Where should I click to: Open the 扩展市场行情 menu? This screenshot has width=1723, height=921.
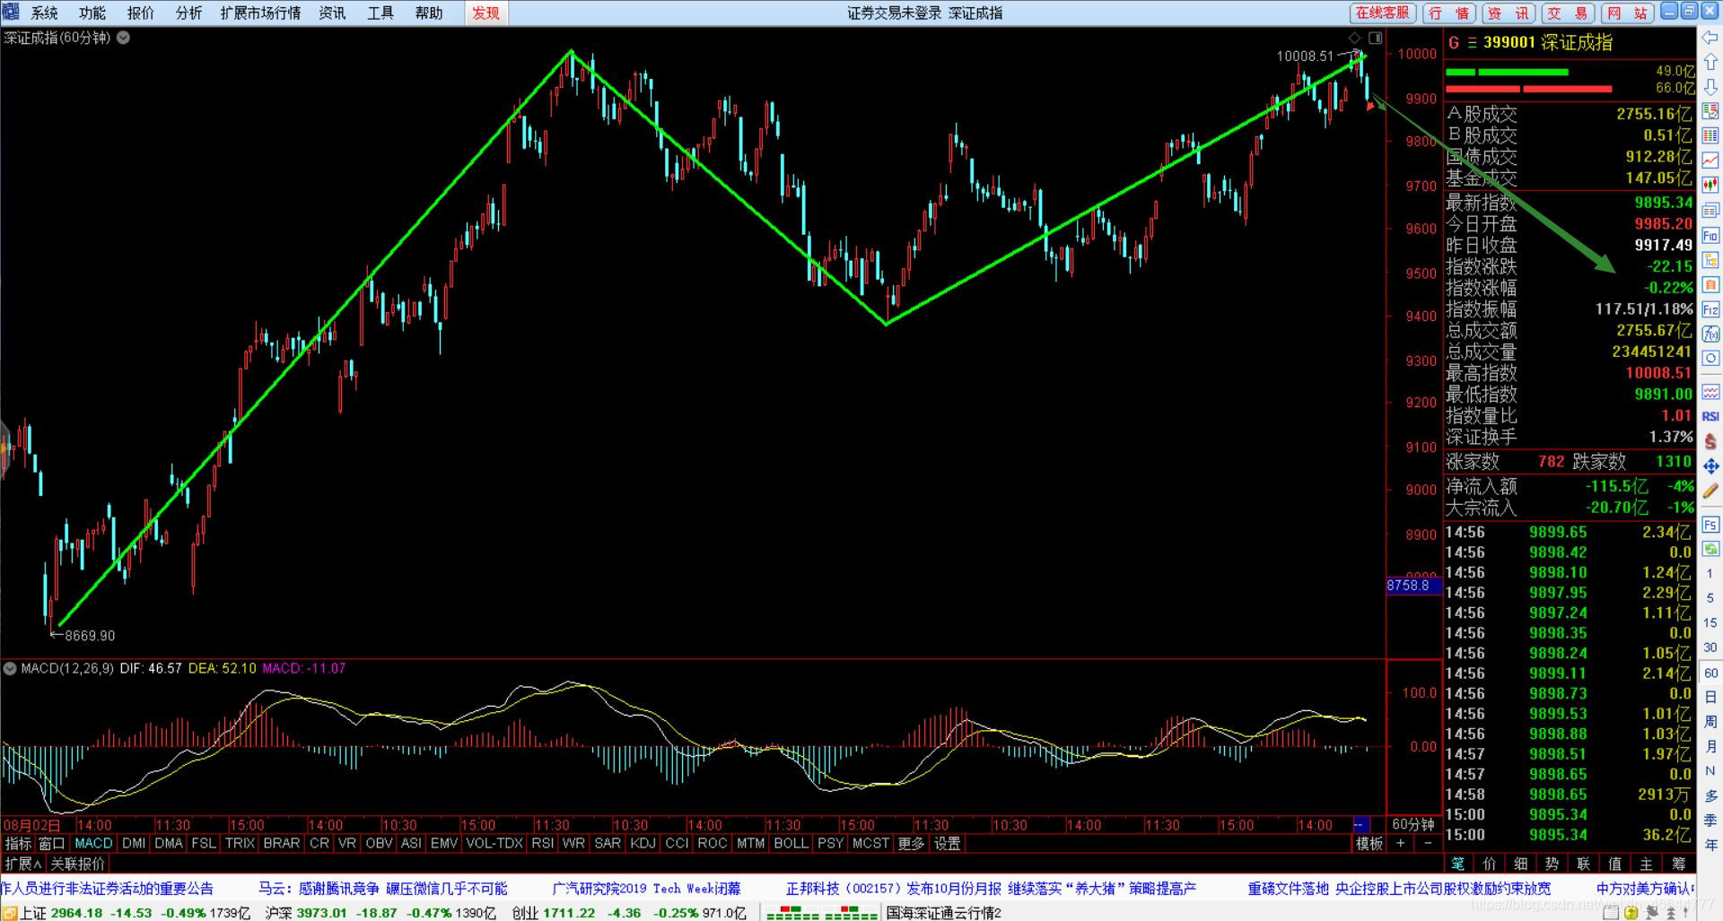pyautogui.click(x=260, y=13)
